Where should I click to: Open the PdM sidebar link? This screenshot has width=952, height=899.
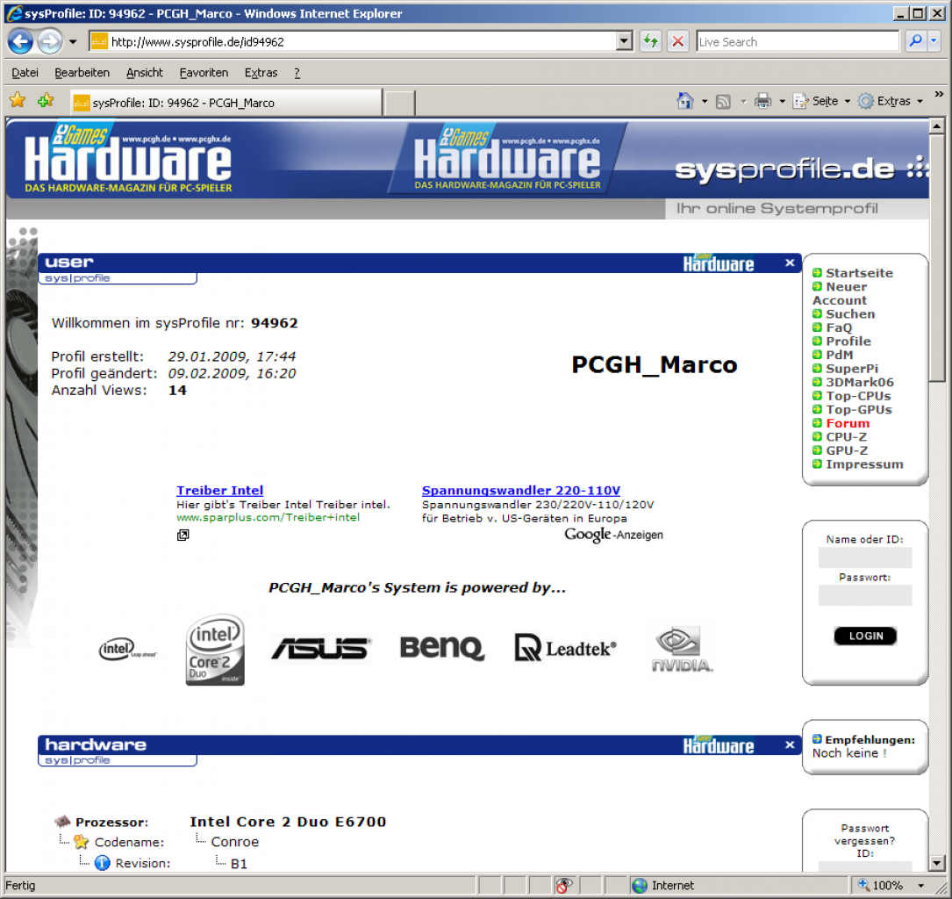[x=839, y=355]
